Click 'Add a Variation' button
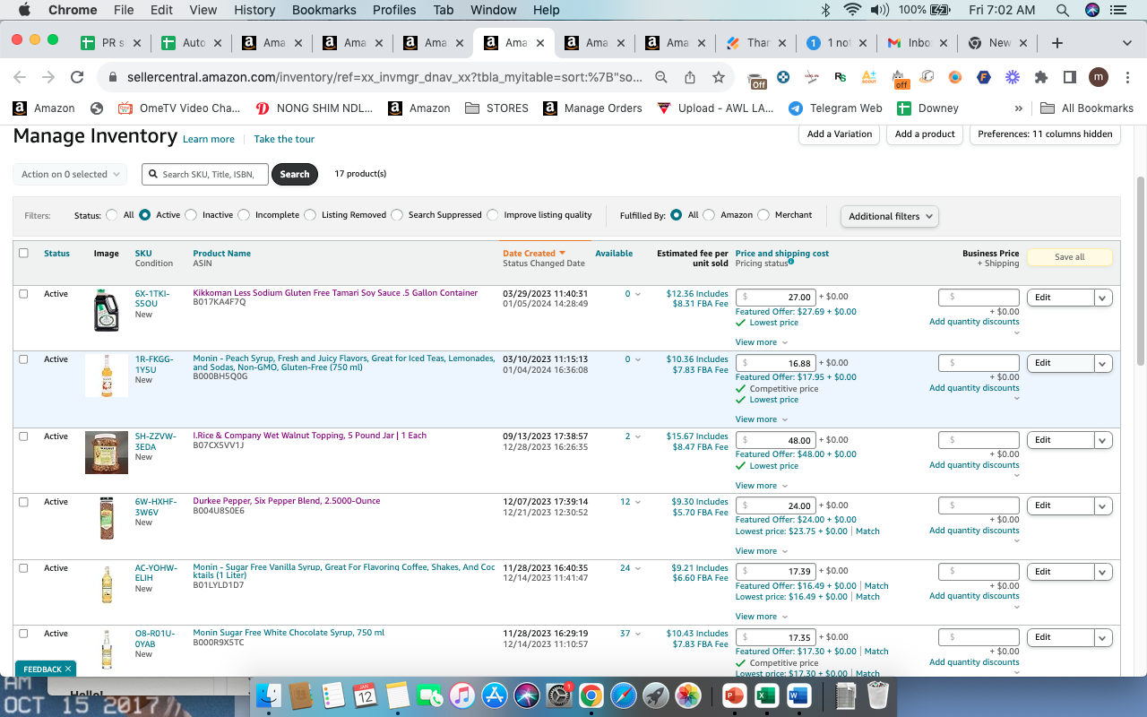The image size is (1147, 717). (x=839, y=134)
